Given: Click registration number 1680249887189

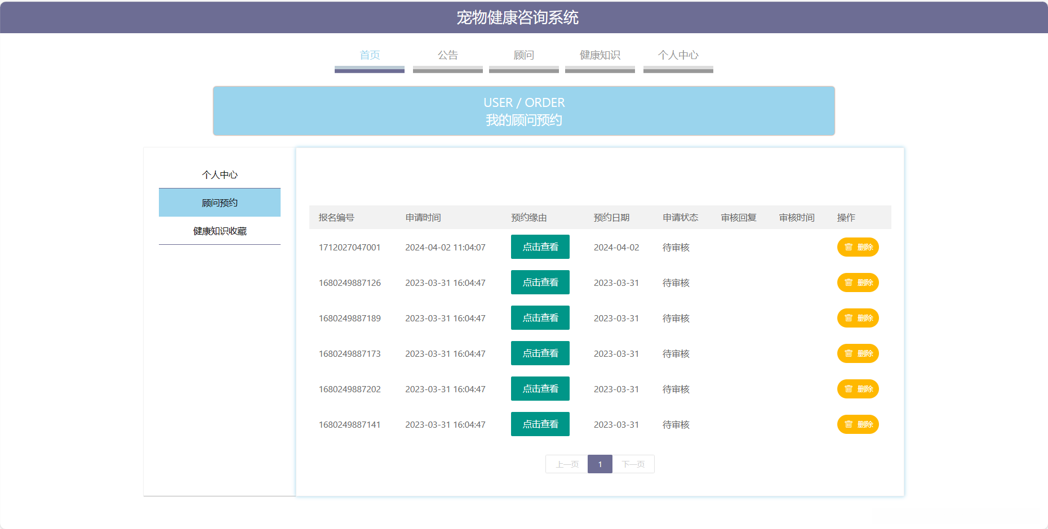Looking at the screenshot, I should [x=350, y=319].
